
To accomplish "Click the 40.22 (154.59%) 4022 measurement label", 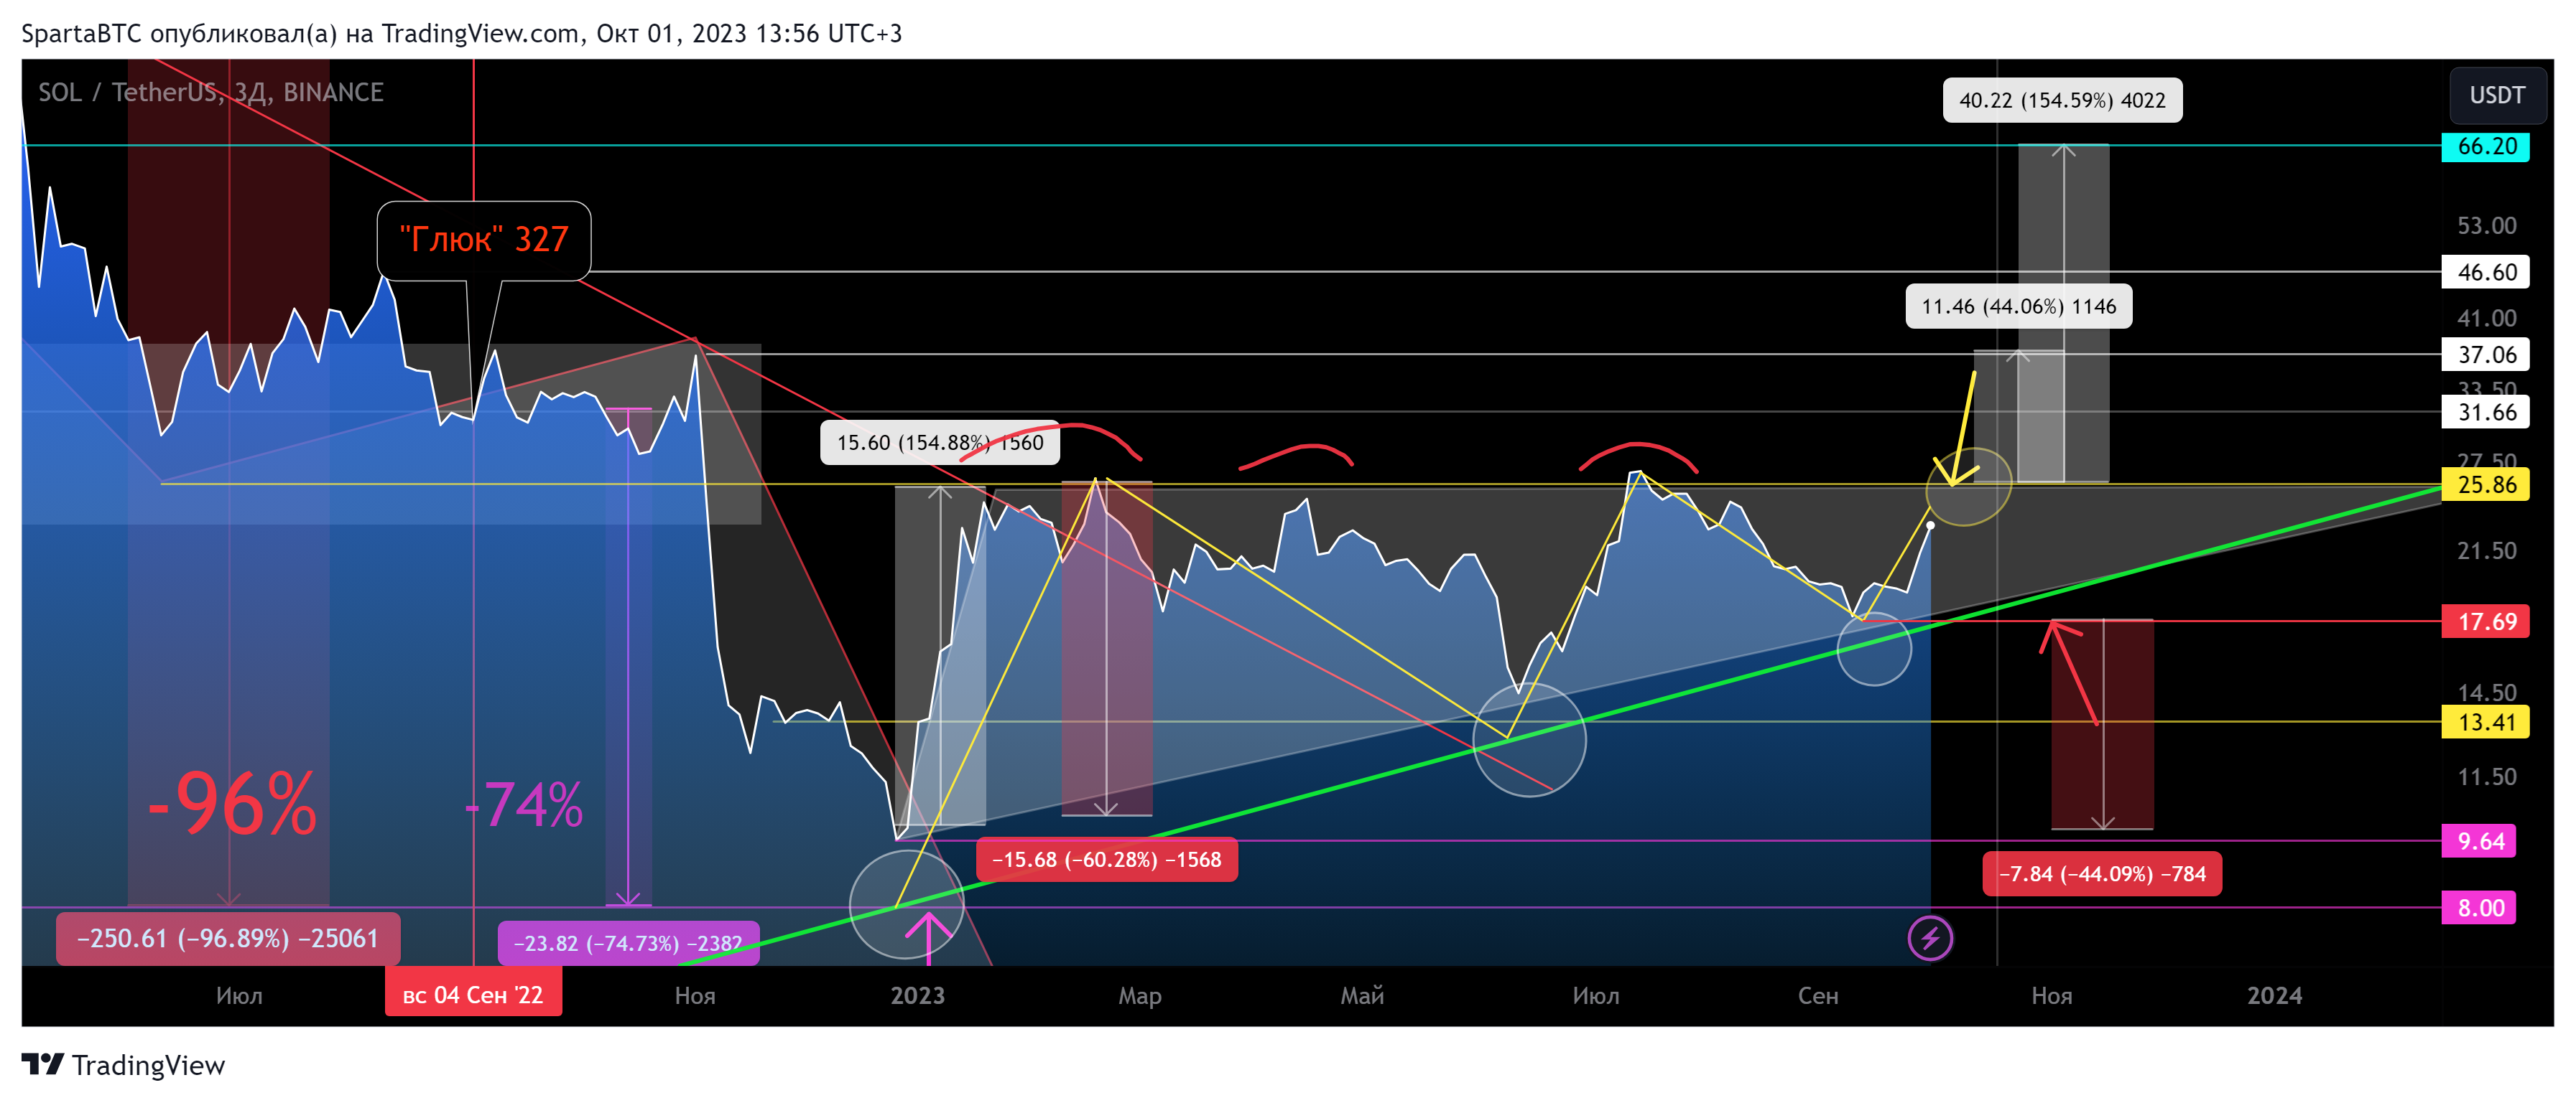I will coord(2062,100).
